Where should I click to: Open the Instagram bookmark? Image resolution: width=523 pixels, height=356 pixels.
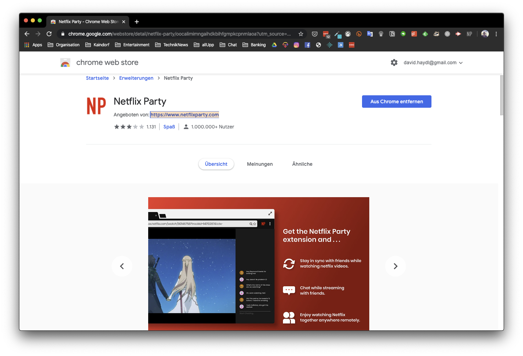(x=296, y=45)
